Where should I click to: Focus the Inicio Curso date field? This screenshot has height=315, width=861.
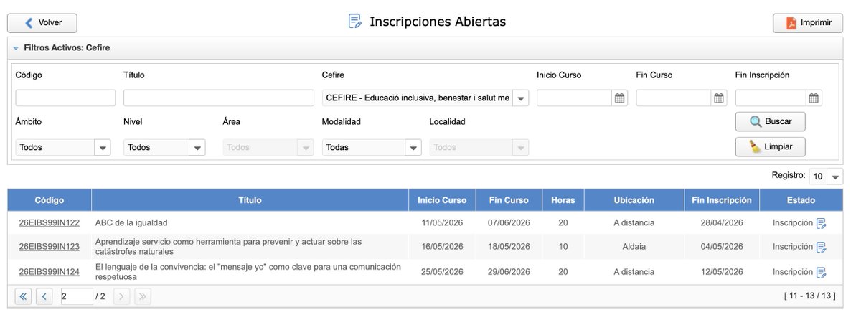click(575, 98)
